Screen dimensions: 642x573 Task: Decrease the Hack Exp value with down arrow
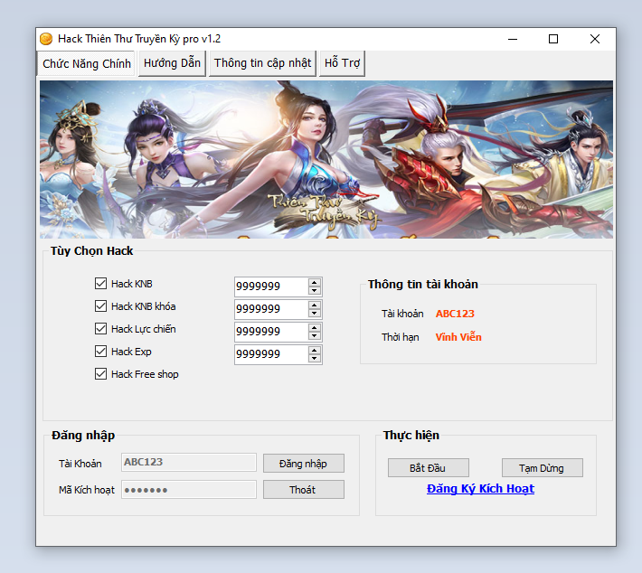coord(315,358)
